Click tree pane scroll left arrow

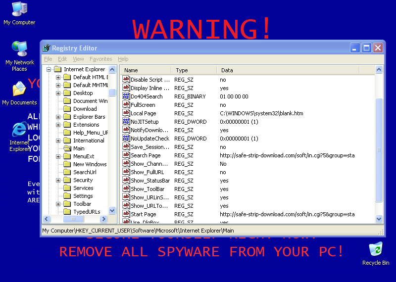point(47,219)
